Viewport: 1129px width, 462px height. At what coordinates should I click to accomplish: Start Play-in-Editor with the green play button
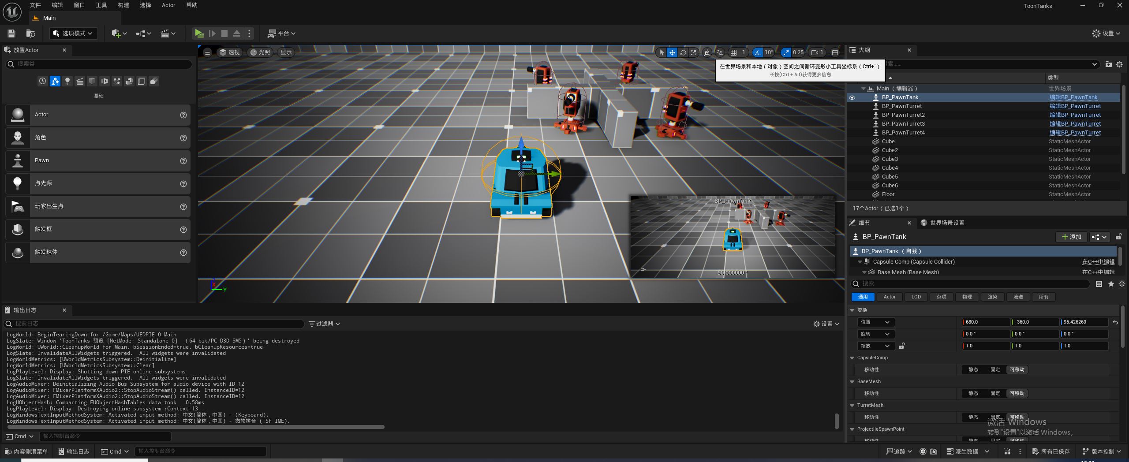click(199, 34)
